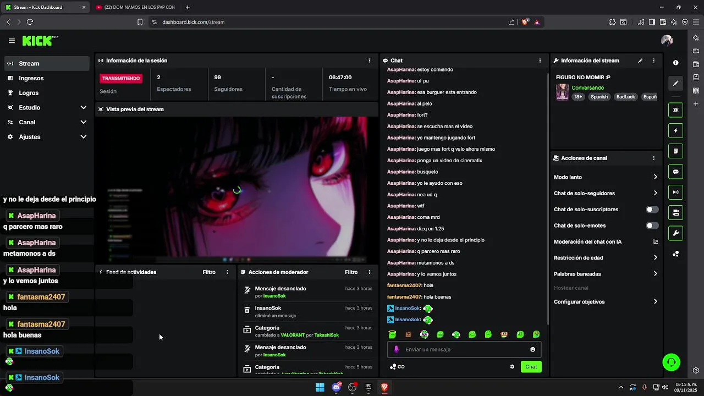Click the microphone icon in message box
This screenshot has height=396, width=704.
tap(396, 349)
